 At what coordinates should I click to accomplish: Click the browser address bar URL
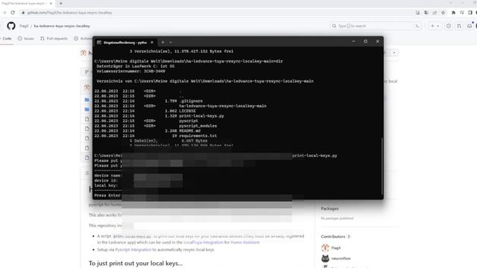pyautogui.click(x=69, y=13)
